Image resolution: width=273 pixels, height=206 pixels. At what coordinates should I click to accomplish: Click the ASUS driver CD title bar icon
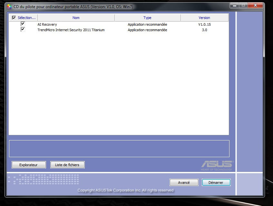click(9, 7)
